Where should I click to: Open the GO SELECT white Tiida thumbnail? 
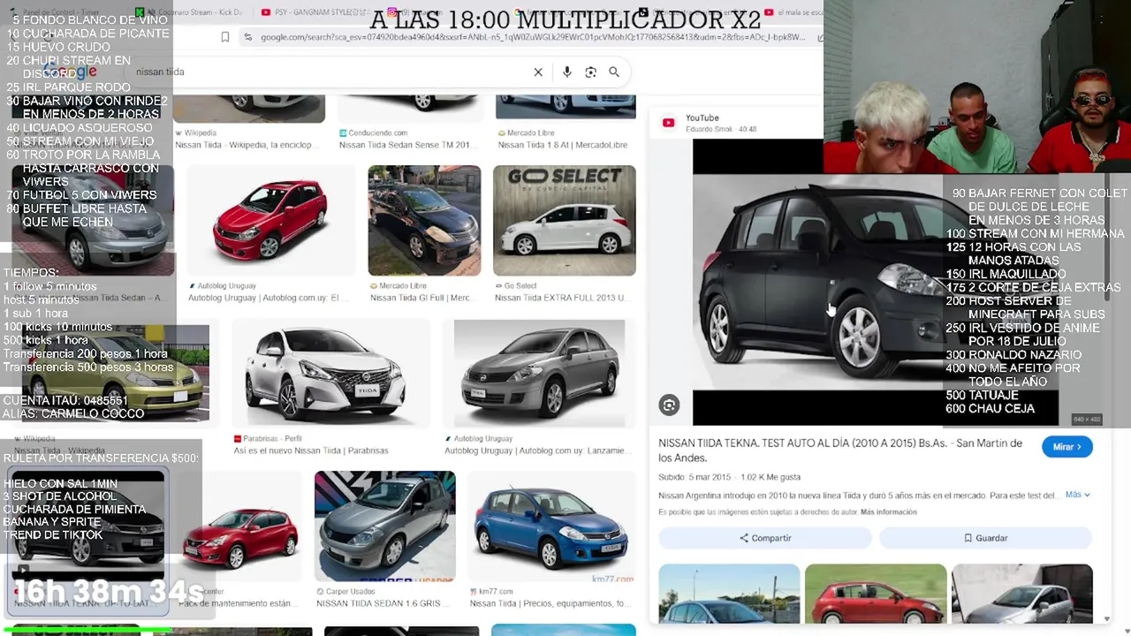click(x=565, y=221)
